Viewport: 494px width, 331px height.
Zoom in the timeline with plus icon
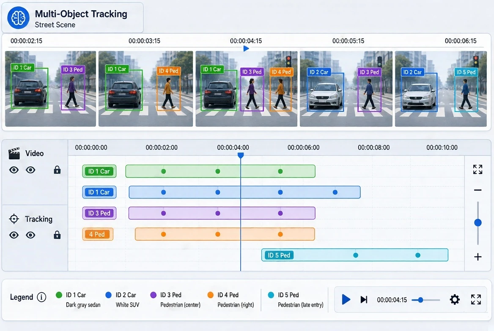point(478,257)
